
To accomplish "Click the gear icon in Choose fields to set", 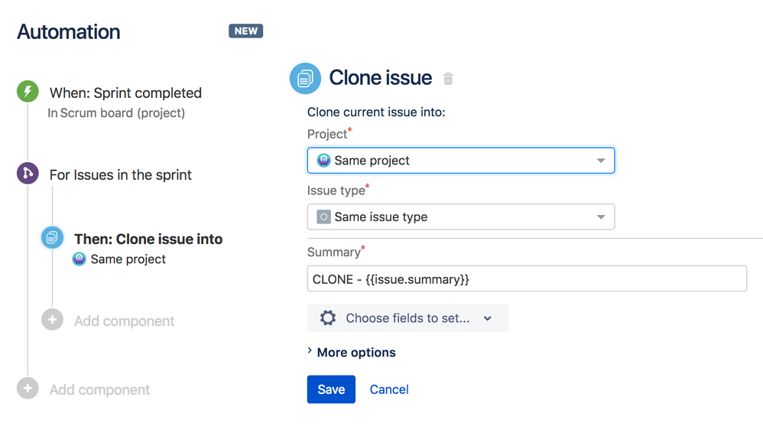I will coord(328,318).
